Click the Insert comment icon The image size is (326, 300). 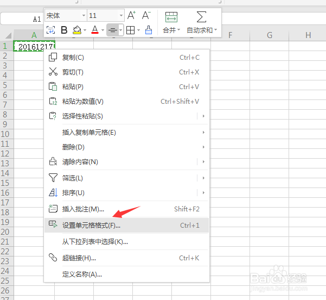(53, 209)
